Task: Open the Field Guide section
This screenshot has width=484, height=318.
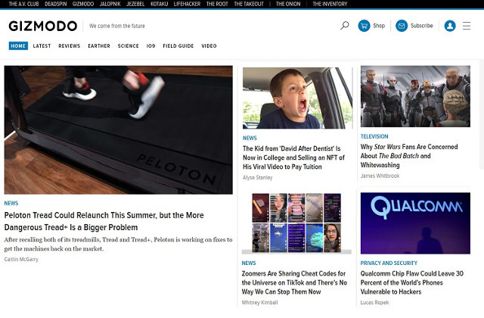Action: coord(178,45)
